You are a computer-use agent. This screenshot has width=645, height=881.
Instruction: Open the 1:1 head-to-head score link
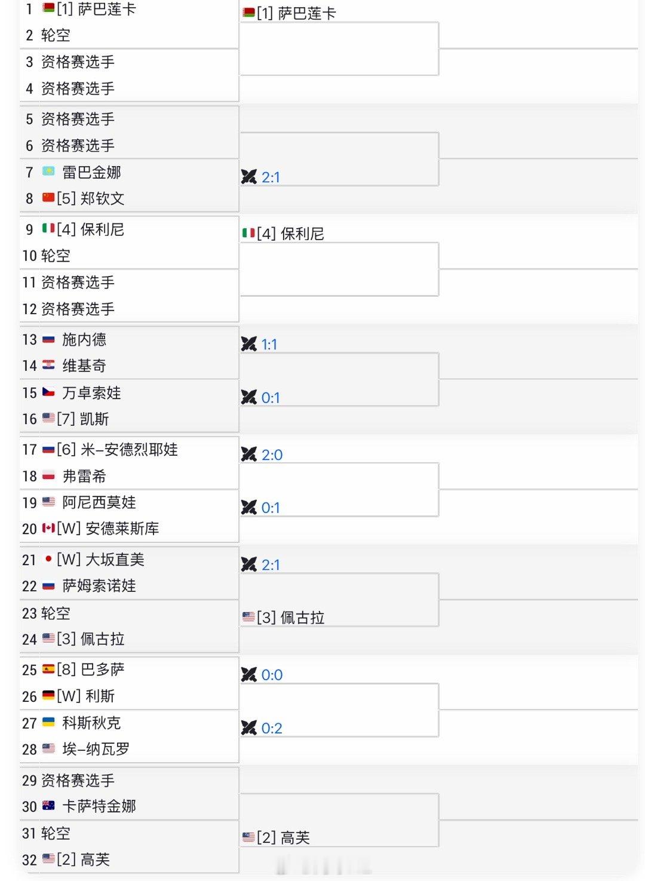pyautogui.click(x=269, y=344)
